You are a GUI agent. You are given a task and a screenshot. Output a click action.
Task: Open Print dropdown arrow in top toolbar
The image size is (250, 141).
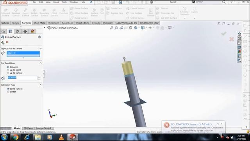(124, 2)
